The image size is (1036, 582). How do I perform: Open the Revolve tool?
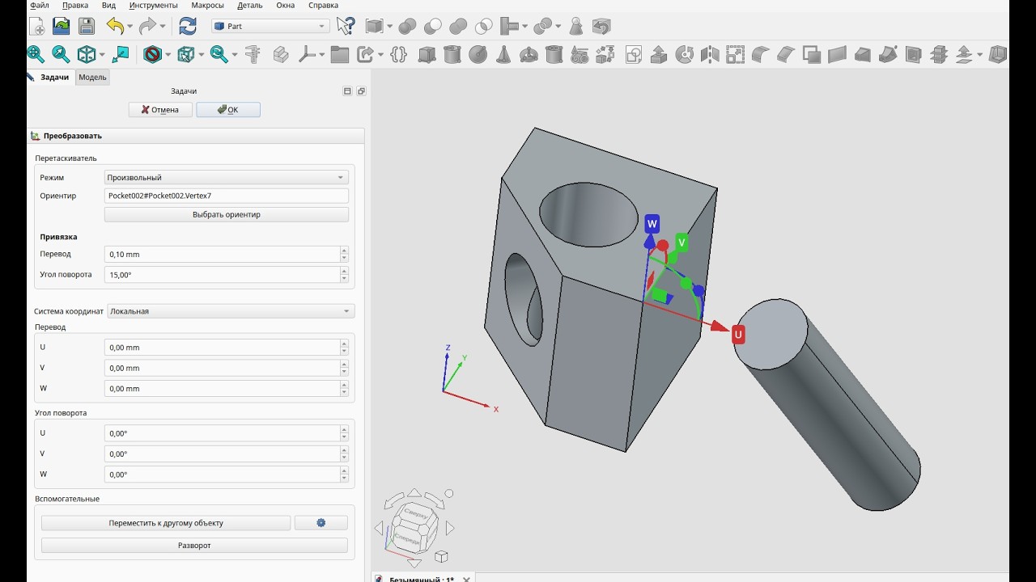[684, 54]
